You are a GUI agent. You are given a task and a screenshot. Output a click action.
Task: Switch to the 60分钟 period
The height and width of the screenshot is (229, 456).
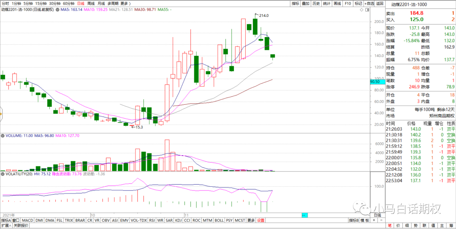tap(68, 3)
